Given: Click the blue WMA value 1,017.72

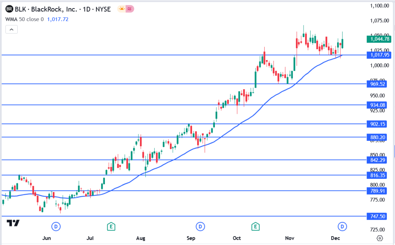Looking at the screenshot, I should [x=58, y=19].
